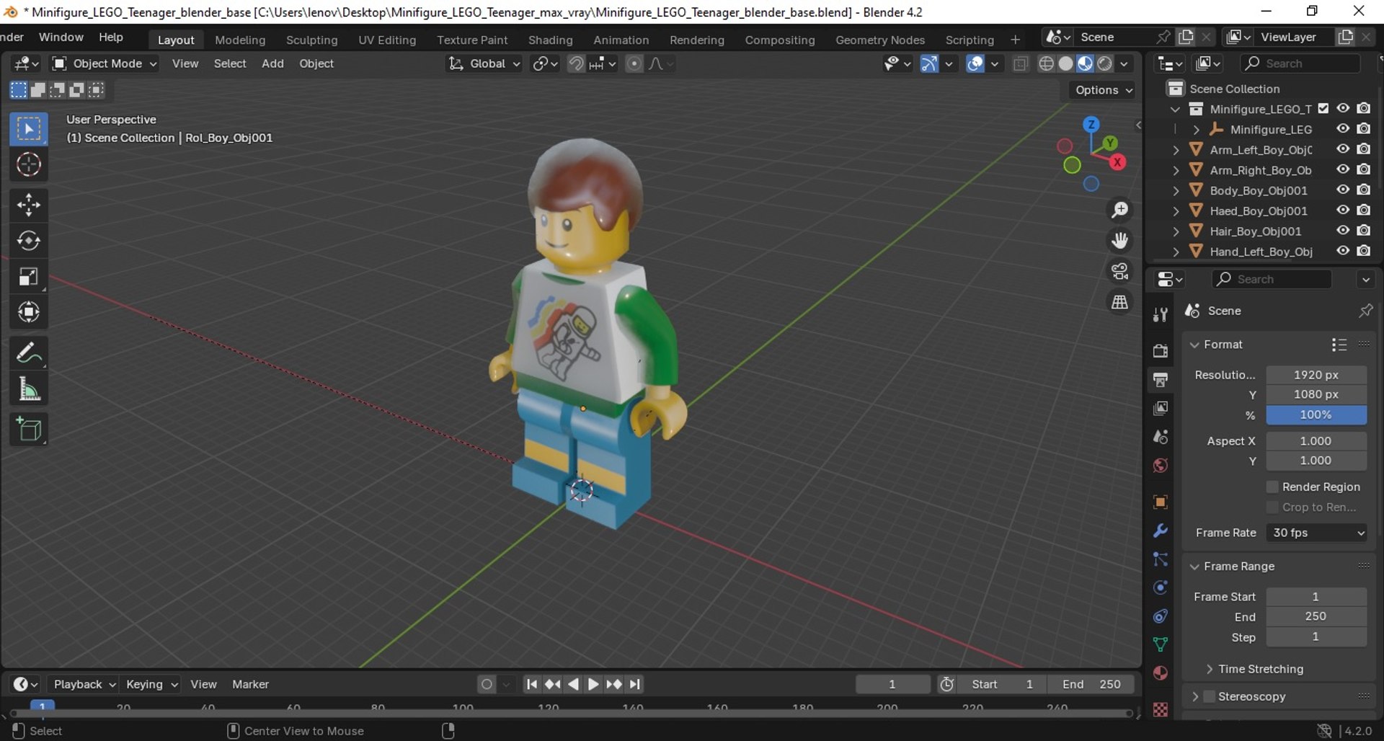
Task: Hide Arm_Left_Boy object eye icon
Action: pos(1343,149)
